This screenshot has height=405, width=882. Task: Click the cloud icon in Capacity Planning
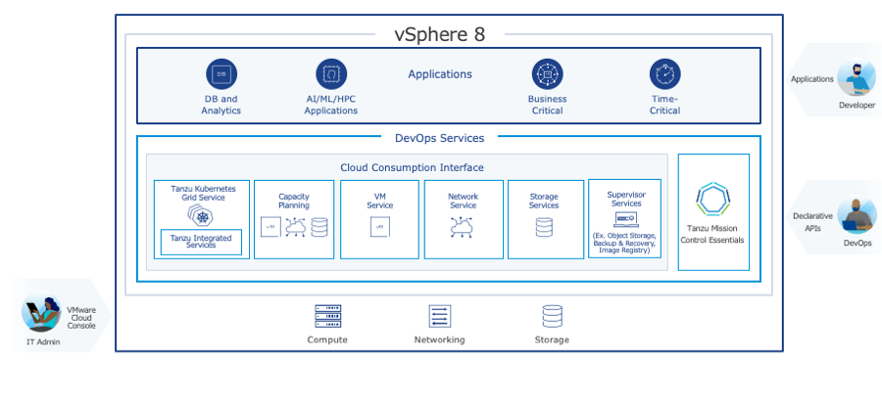(x=295, y=227)
